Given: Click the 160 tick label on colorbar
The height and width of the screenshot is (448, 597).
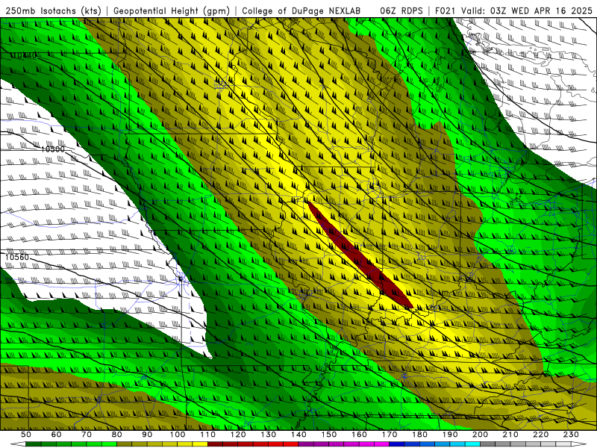Looking at the screenshot, I should click(x=359, y=435).
